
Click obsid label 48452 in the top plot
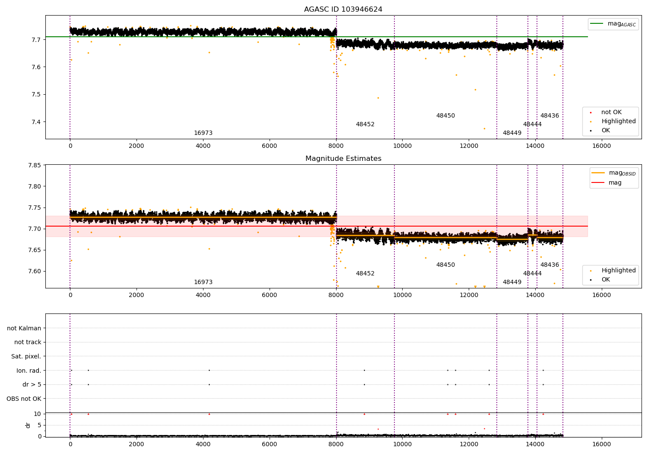[x=365, y=125]
